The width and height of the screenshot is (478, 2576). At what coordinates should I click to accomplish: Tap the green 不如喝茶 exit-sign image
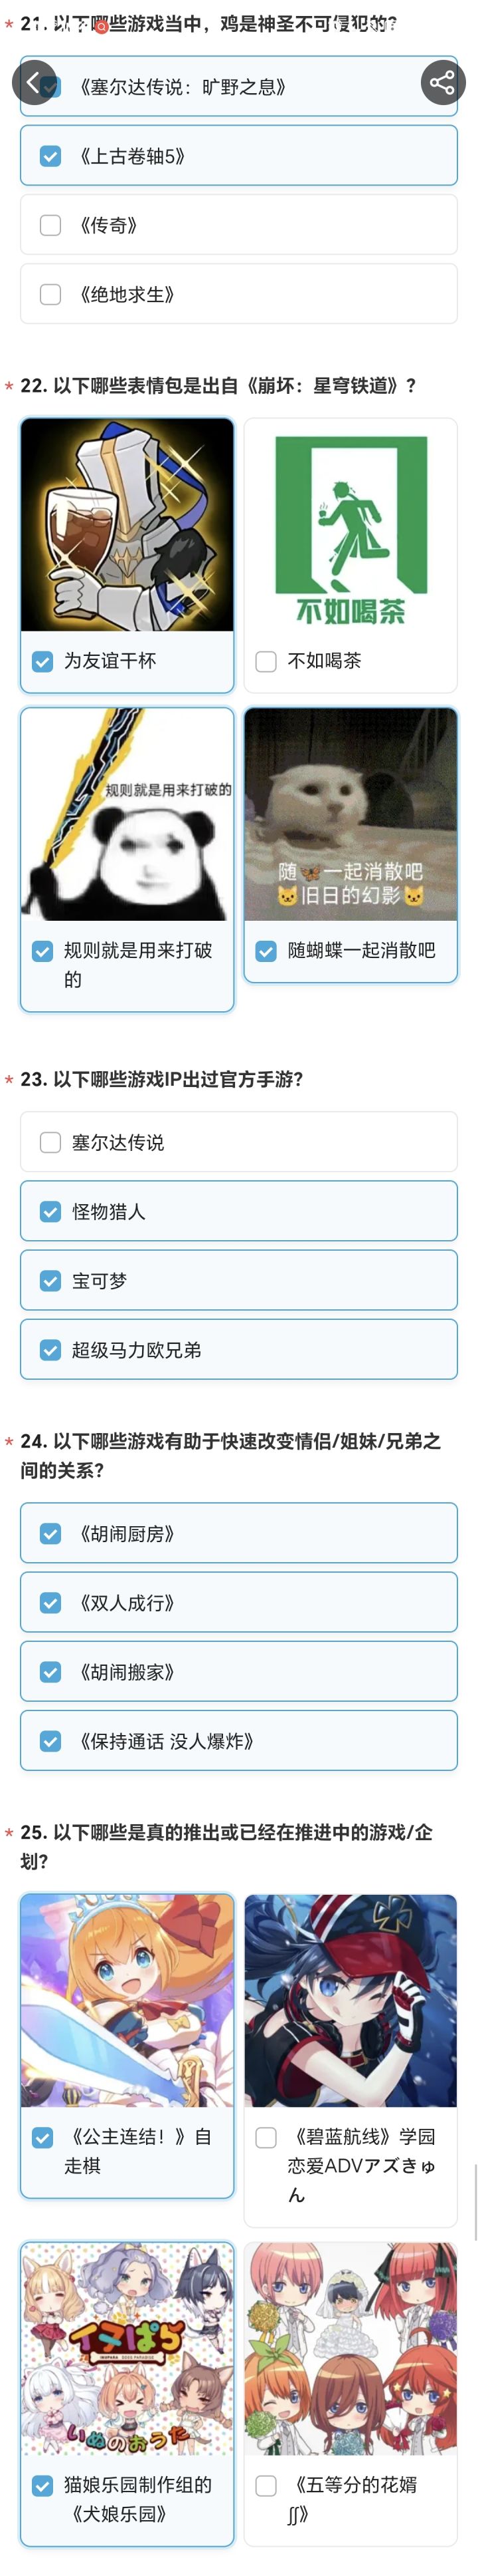(351, 525)
